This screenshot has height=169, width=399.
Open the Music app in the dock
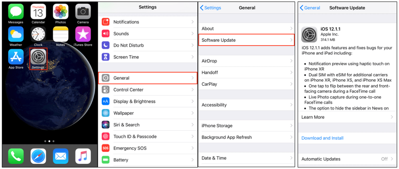pyautogui.click(x=83, y=156)
